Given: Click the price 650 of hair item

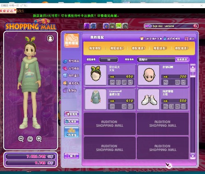Looking at the screenshot, I should (130, 77).
